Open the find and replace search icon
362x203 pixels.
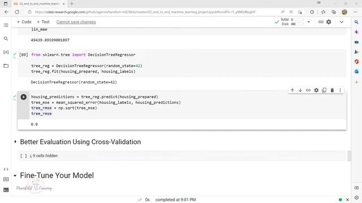pyautogui.click(x=6, y=39)
